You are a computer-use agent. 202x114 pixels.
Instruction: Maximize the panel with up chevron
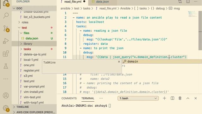pyautogui.click(x=188, y=98)
